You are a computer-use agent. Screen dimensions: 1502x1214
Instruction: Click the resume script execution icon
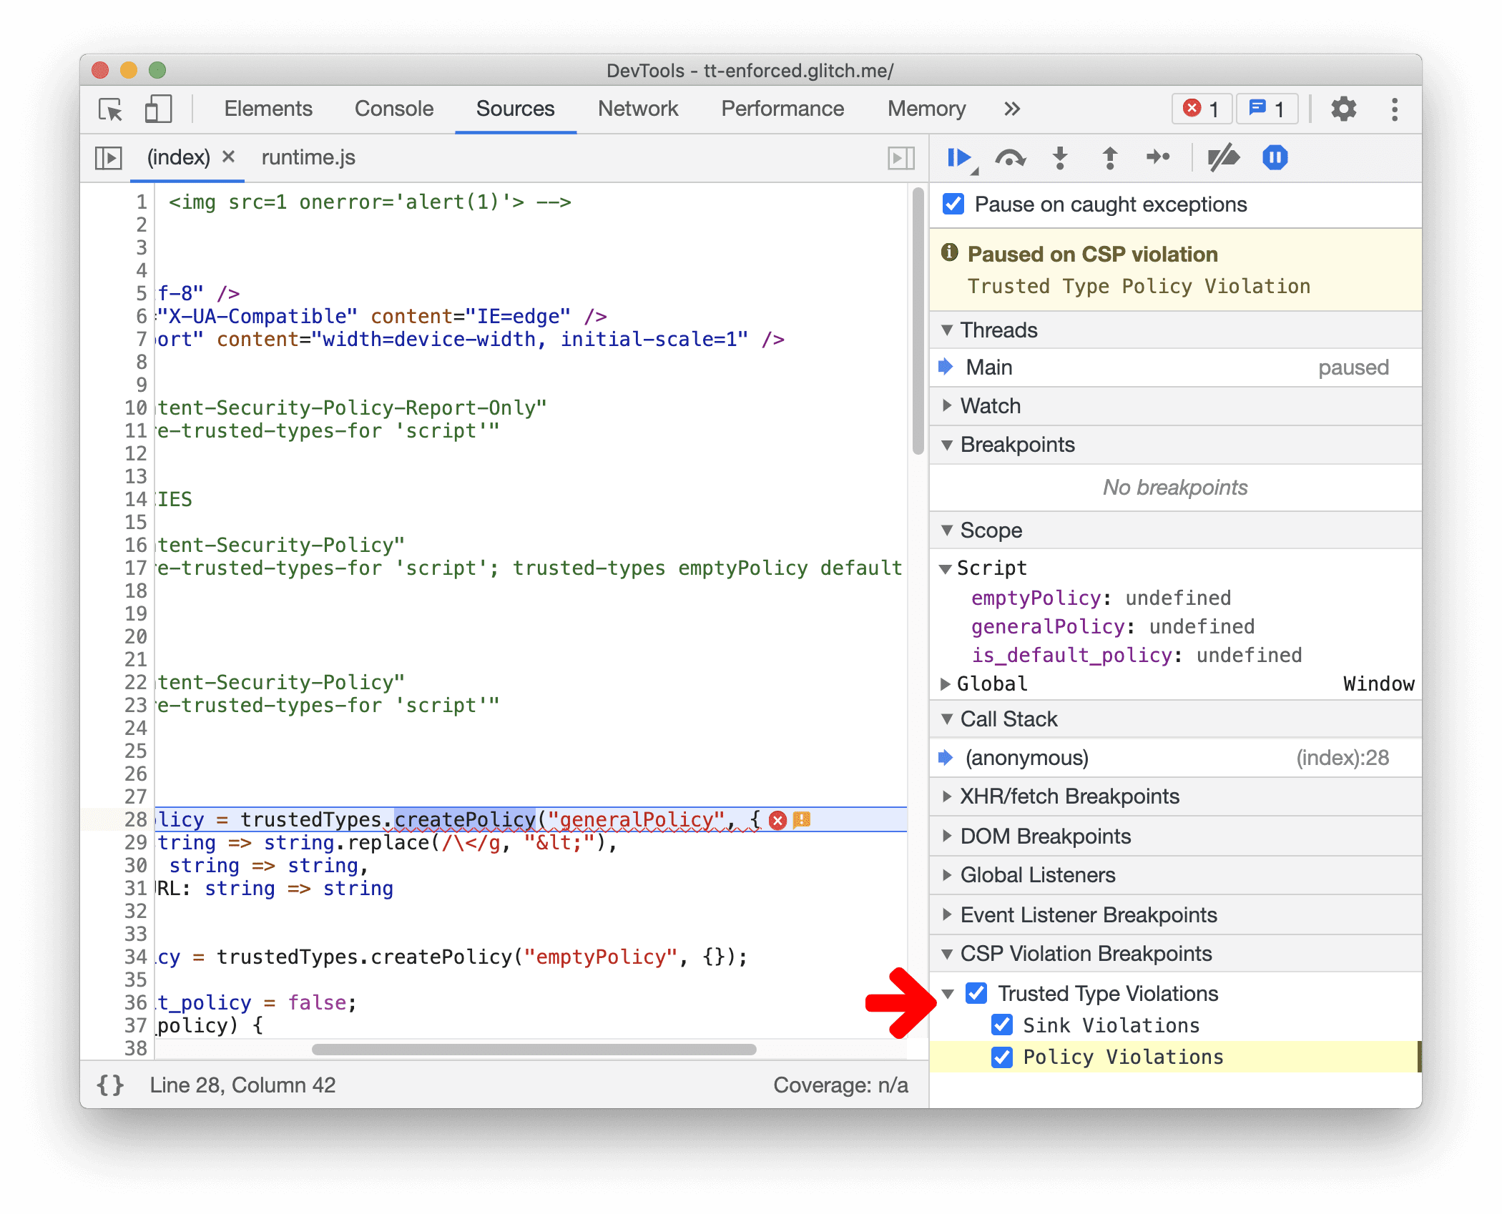(x=961, y=159)
